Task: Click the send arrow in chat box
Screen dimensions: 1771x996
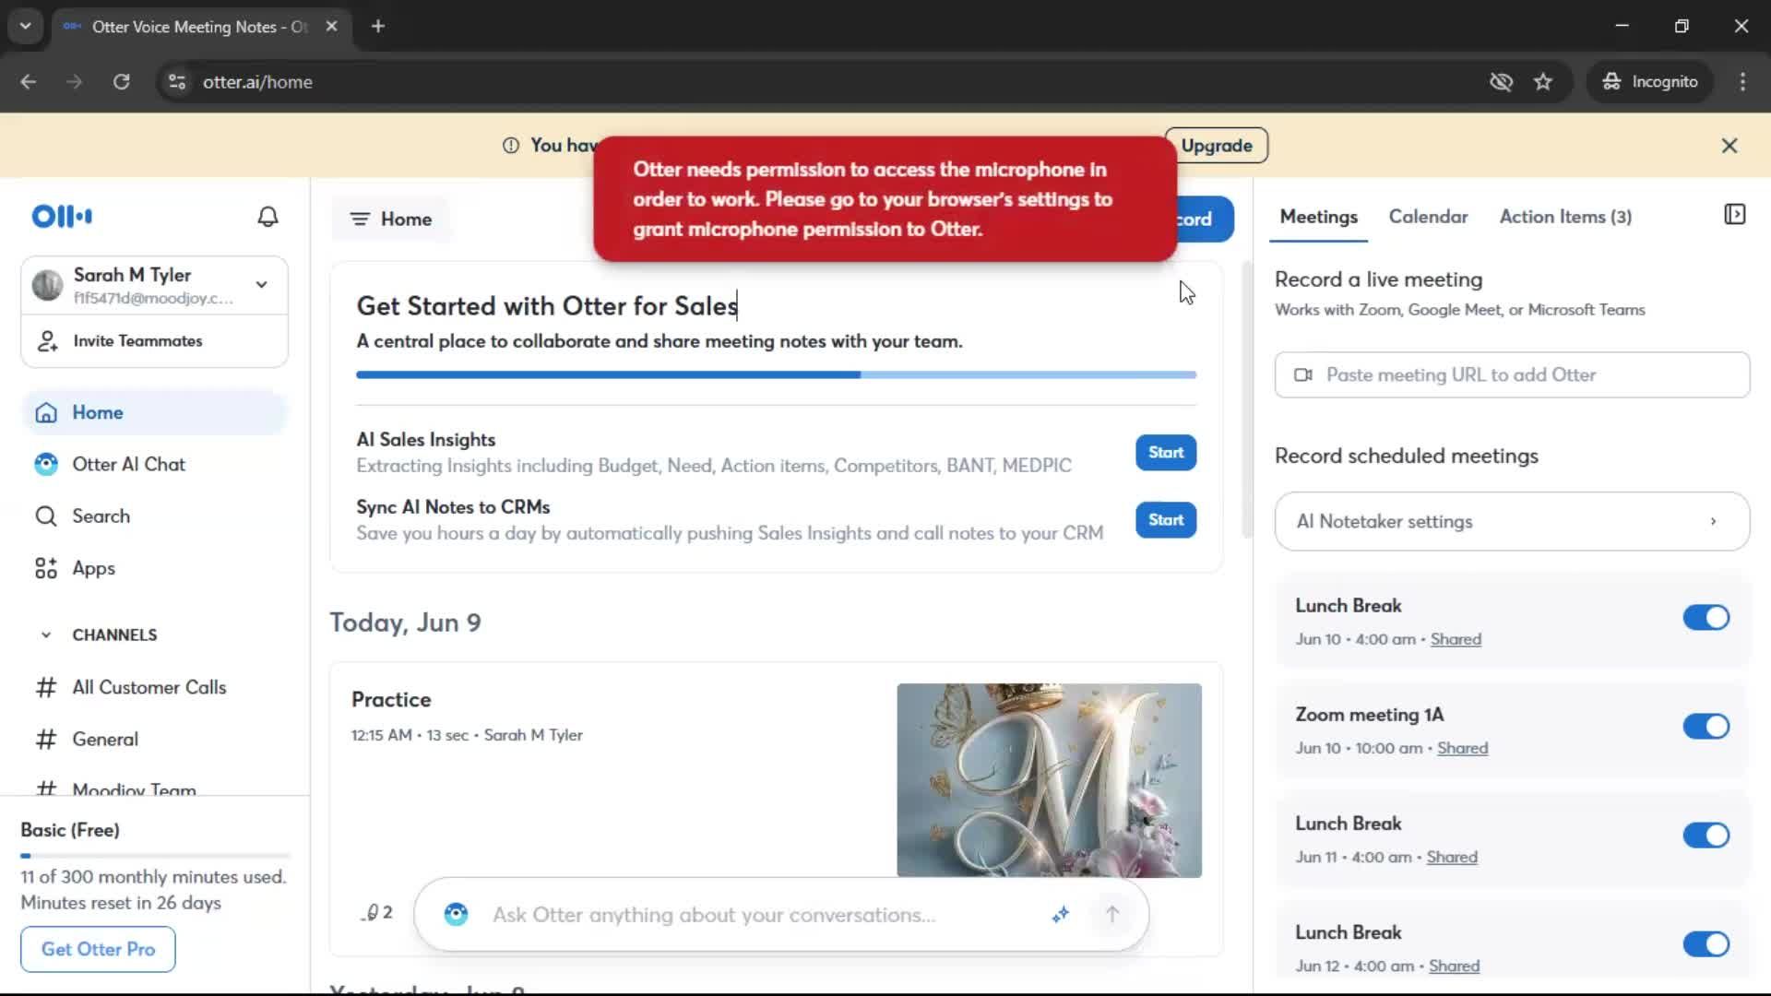Action: (1112, 914)
